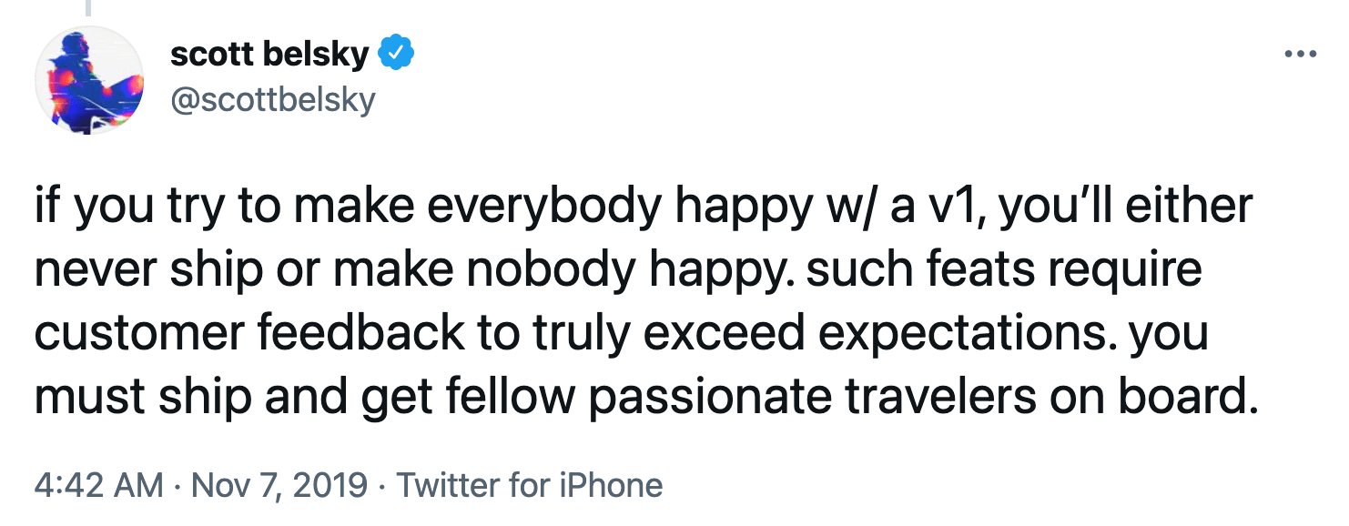This screenshot has width=1349, height=526.
Task: Click the Nov 7, 2019 date
Action: click(x=280, y=485)
